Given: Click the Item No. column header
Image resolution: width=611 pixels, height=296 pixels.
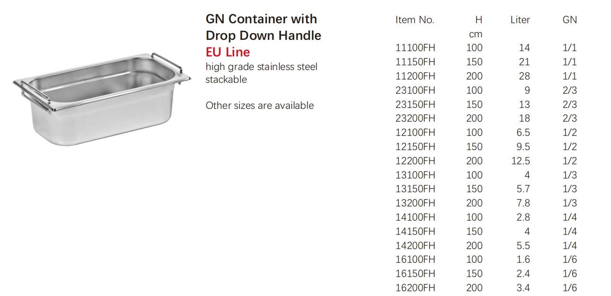Looking at the screenshot, I should 415,20.
